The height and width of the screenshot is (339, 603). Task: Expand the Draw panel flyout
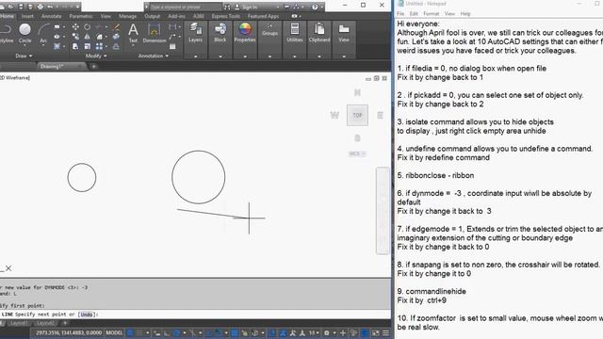24,56
